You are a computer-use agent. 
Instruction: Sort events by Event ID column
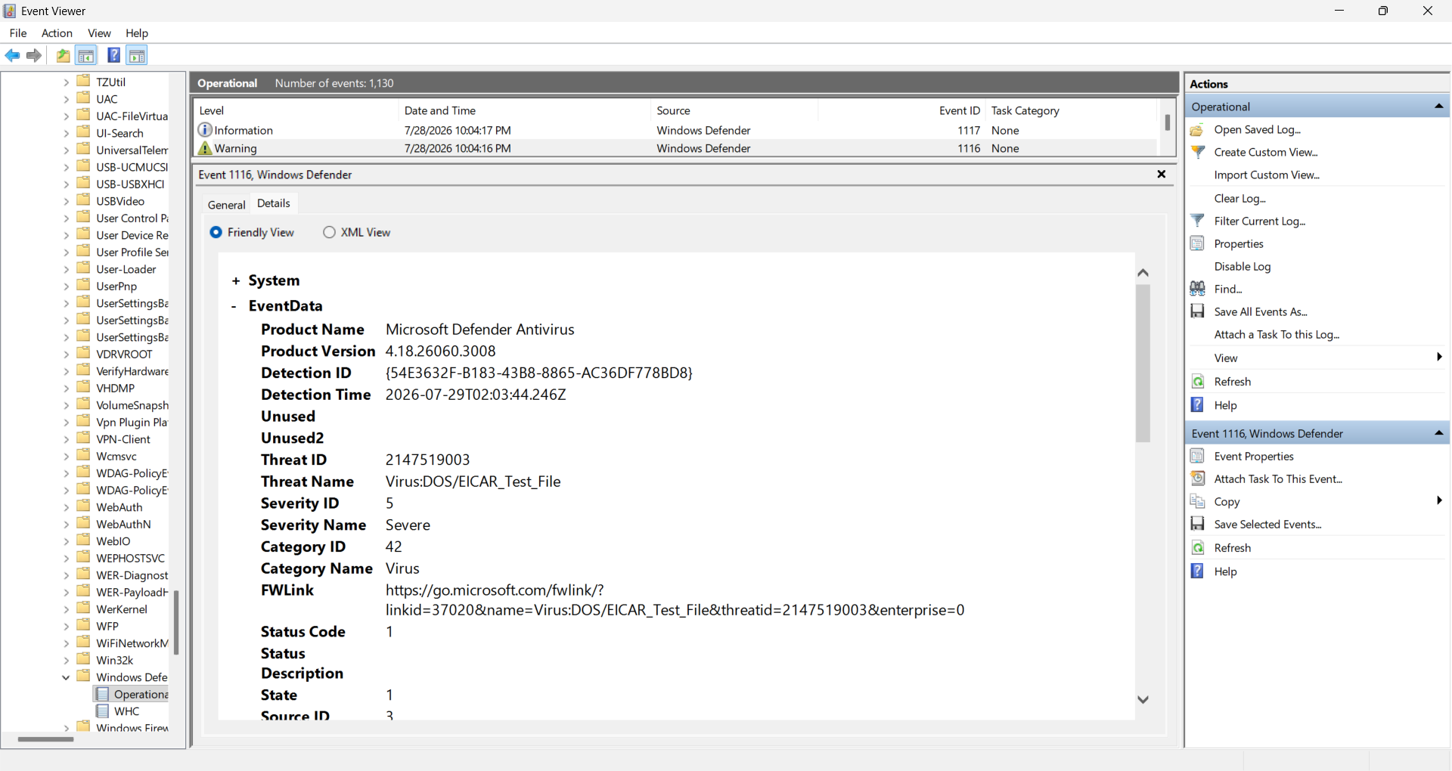pos(901,110)
